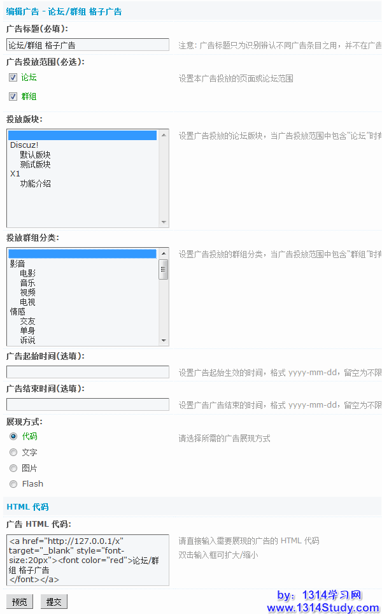
Task: Select the 文字 display mode radio
Action: pyautogui.click(x=13, y=452)
